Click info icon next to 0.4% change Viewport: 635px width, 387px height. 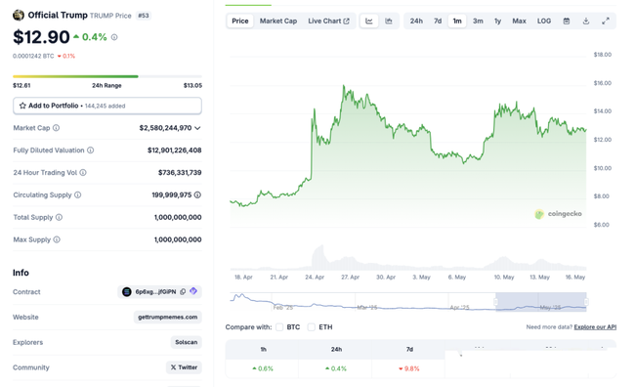click(x=114, y=37)
